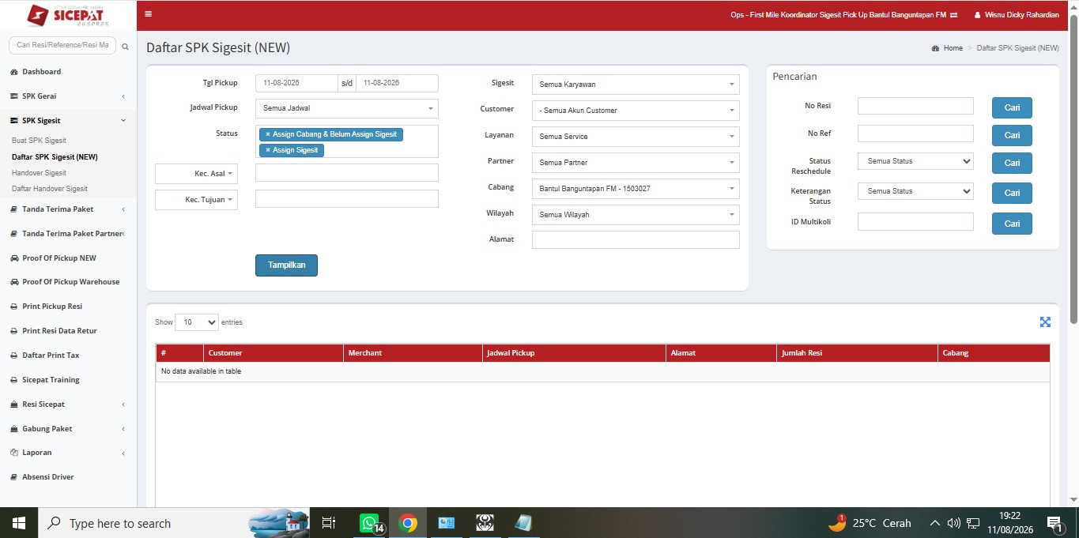
Task: Click Cari next to No Resi
Action: [1012, 108]
